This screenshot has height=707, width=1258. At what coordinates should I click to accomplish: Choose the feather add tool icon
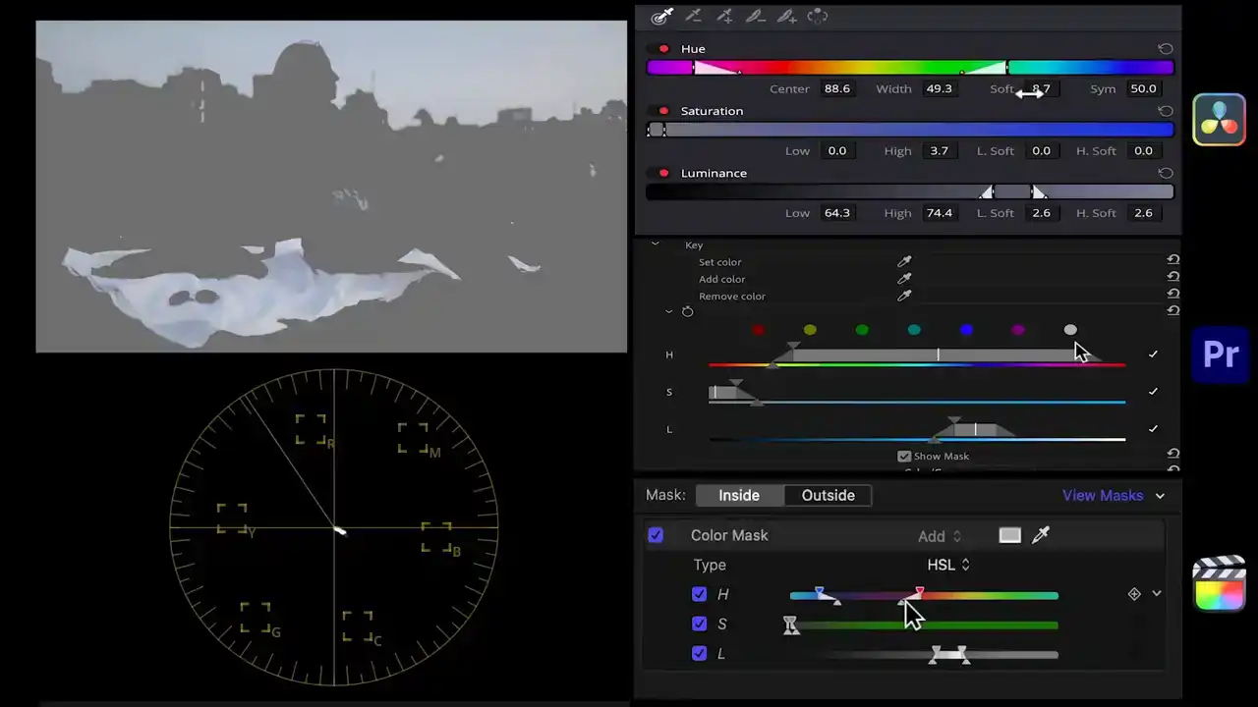click(786, 16)
